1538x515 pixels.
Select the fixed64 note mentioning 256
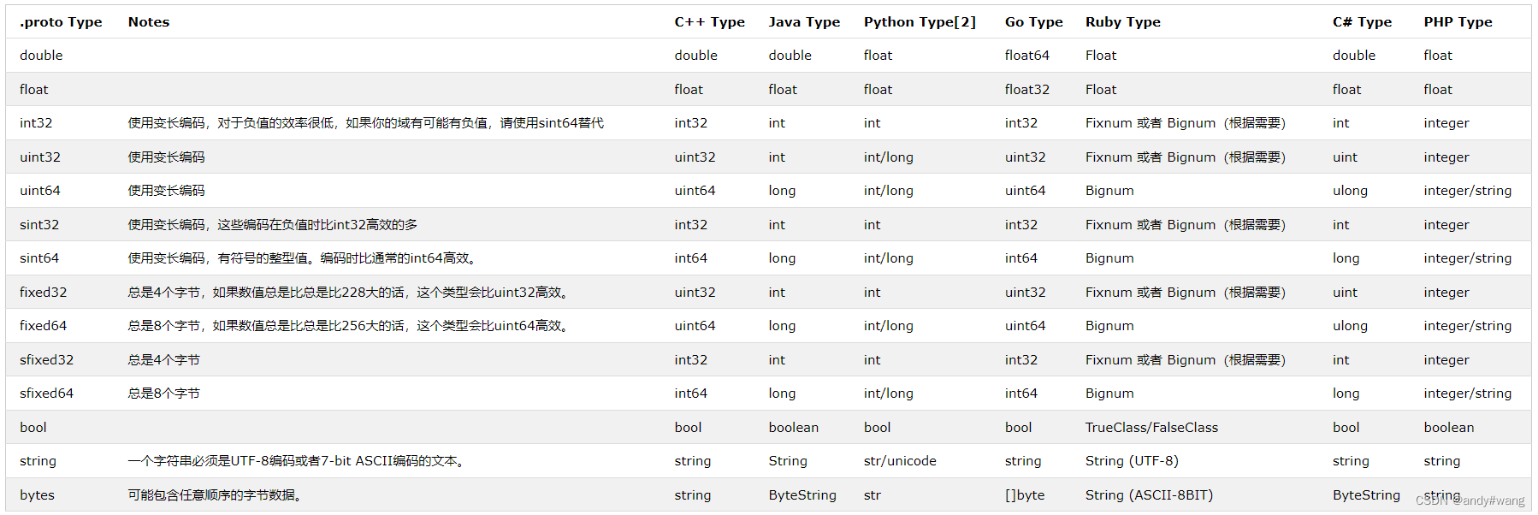(349, 326)
